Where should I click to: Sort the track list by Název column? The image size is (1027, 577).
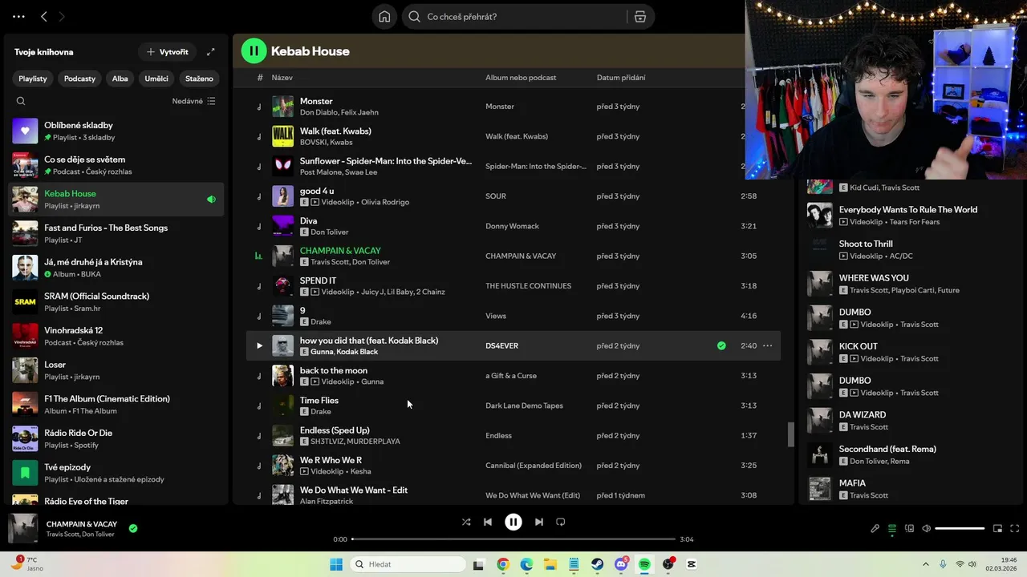[282, 78]
